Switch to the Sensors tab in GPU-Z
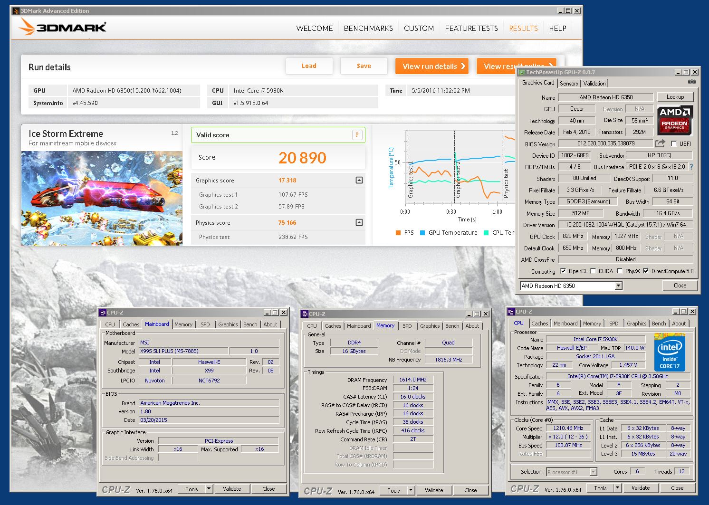 569,84
